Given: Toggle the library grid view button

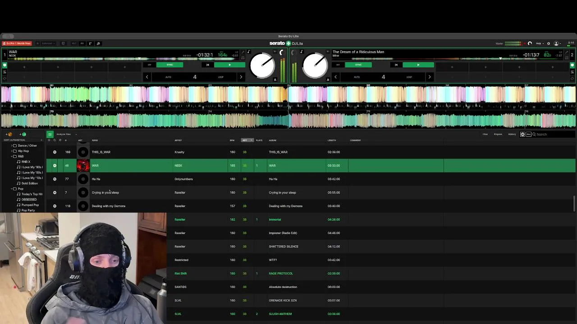Looking at the screenshot, I should coord(50,134).
